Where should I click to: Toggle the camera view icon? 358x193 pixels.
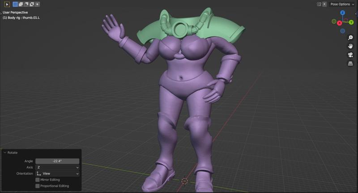tap(350, 55)
